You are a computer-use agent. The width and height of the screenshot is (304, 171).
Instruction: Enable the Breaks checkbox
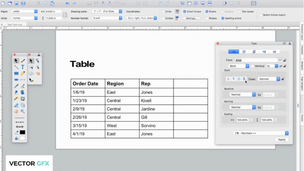click(x=207, y=18)
